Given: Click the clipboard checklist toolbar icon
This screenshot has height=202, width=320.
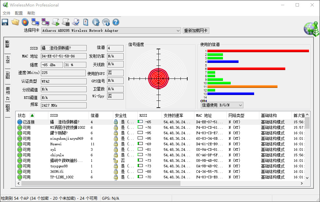Looking at the screenshot, I should 86,22.
